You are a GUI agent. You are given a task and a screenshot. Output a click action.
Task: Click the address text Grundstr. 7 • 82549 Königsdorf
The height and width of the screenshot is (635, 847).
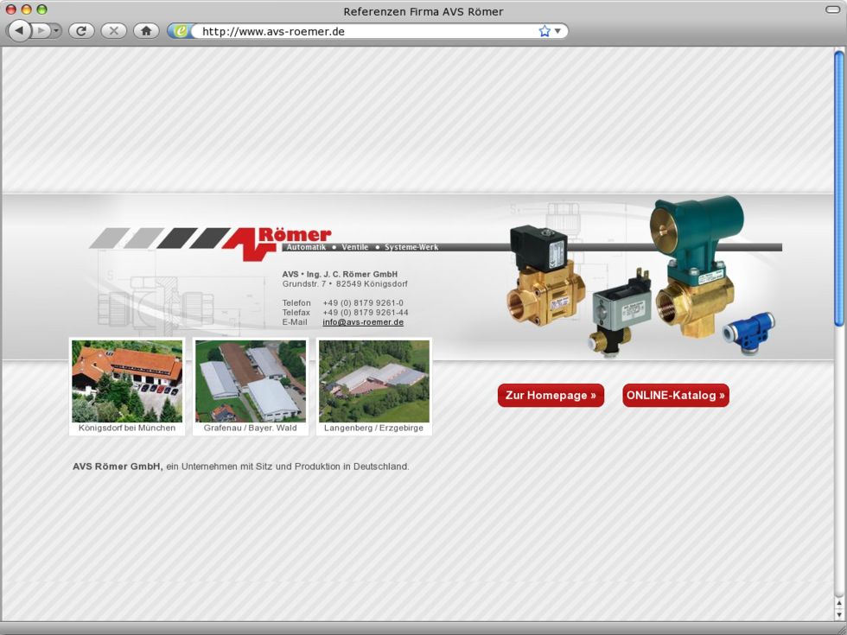pos(345,284)
